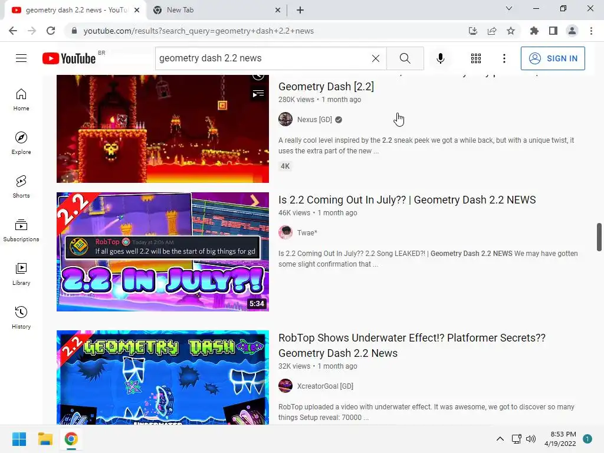Click the description starting 'A really cool level'
The height and width of the screenshot is (453, 604).
click(x=426, y=146)
